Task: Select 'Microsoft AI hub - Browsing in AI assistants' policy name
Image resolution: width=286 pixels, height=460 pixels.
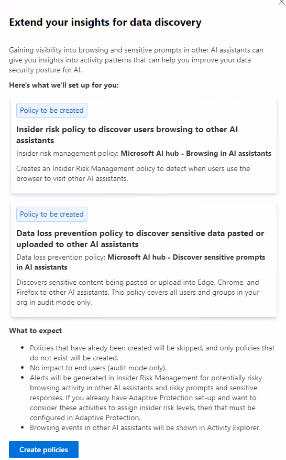Action: pyautogui.click(x=196, y=154)
